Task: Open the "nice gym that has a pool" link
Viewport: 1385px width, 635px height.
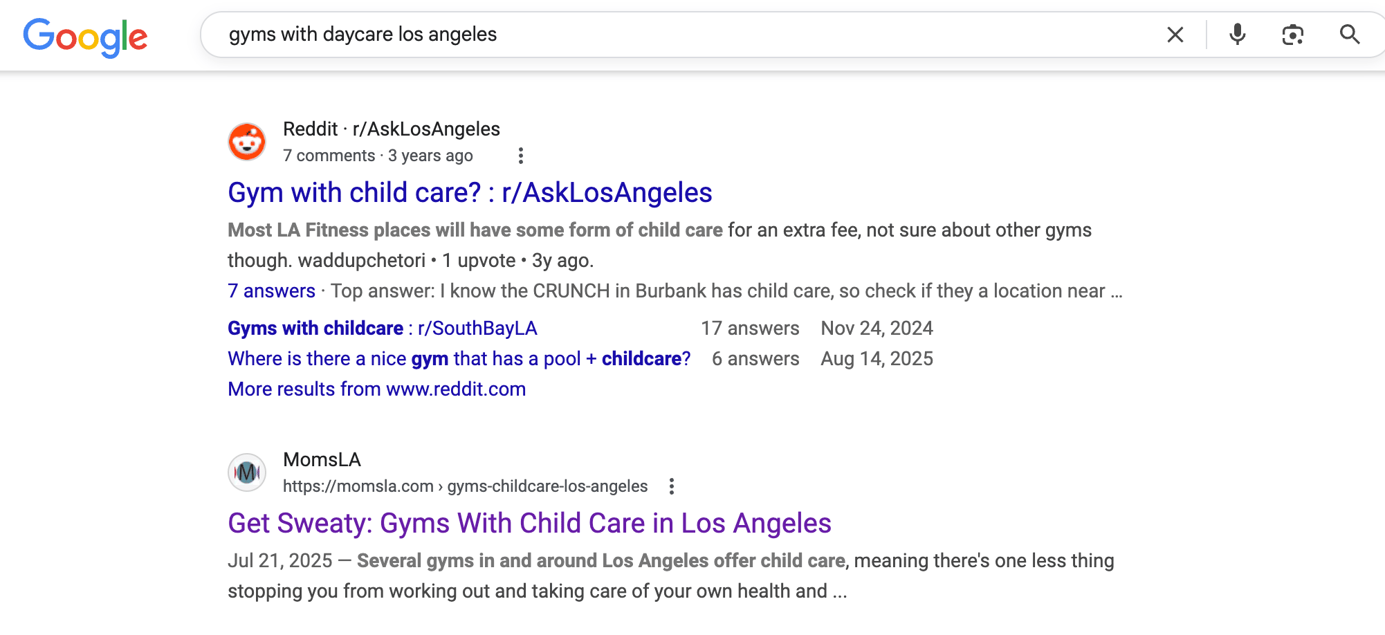Action: coord(459,359)
